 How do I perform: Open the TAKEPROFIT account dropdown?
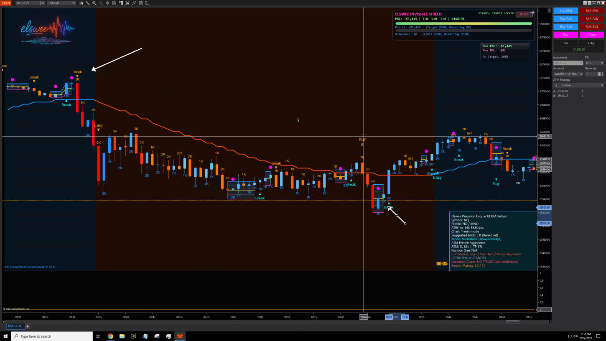568,74
